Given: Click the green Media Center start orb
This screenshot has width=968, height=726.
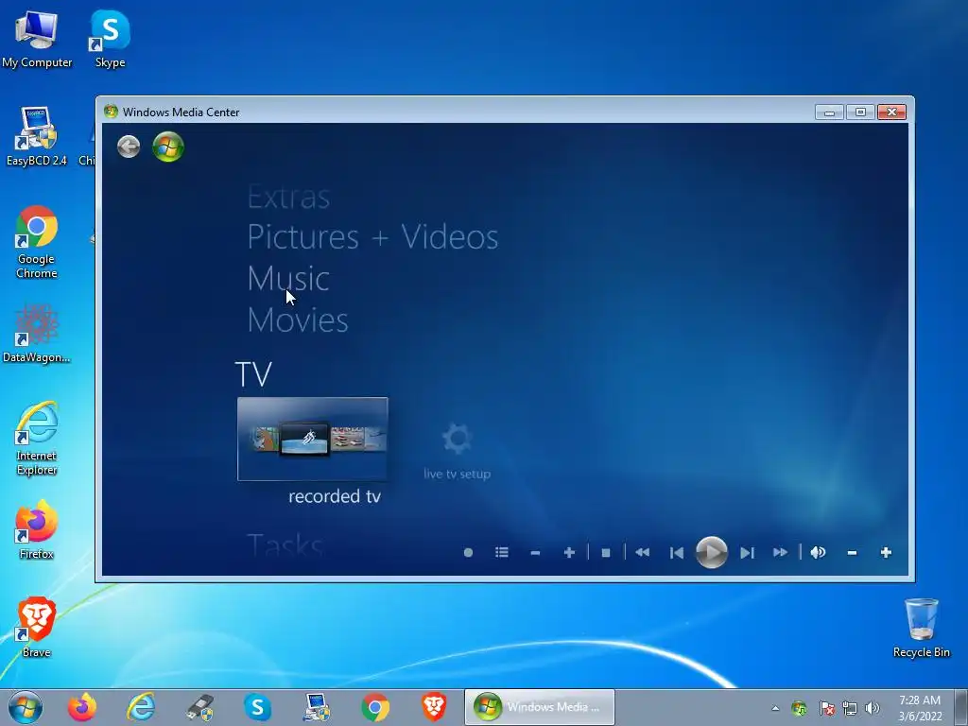Looking at the screenshot, I should 168,147.
